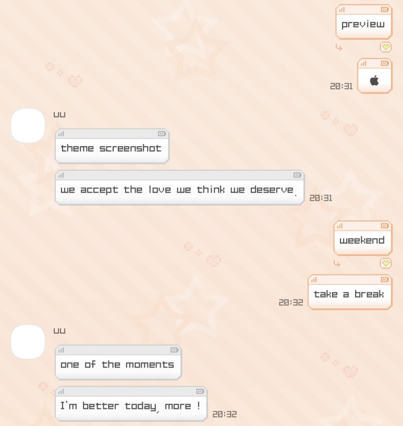Click the battery icon on the theme screenshot bubble
The width and height of the screenshot is (403, 426).
click(x=162, y=134)
